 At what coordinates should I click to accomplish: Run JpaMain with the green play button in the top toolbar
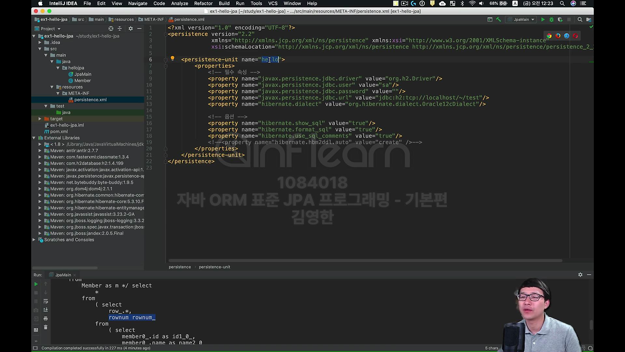click(x=543, y=20)
